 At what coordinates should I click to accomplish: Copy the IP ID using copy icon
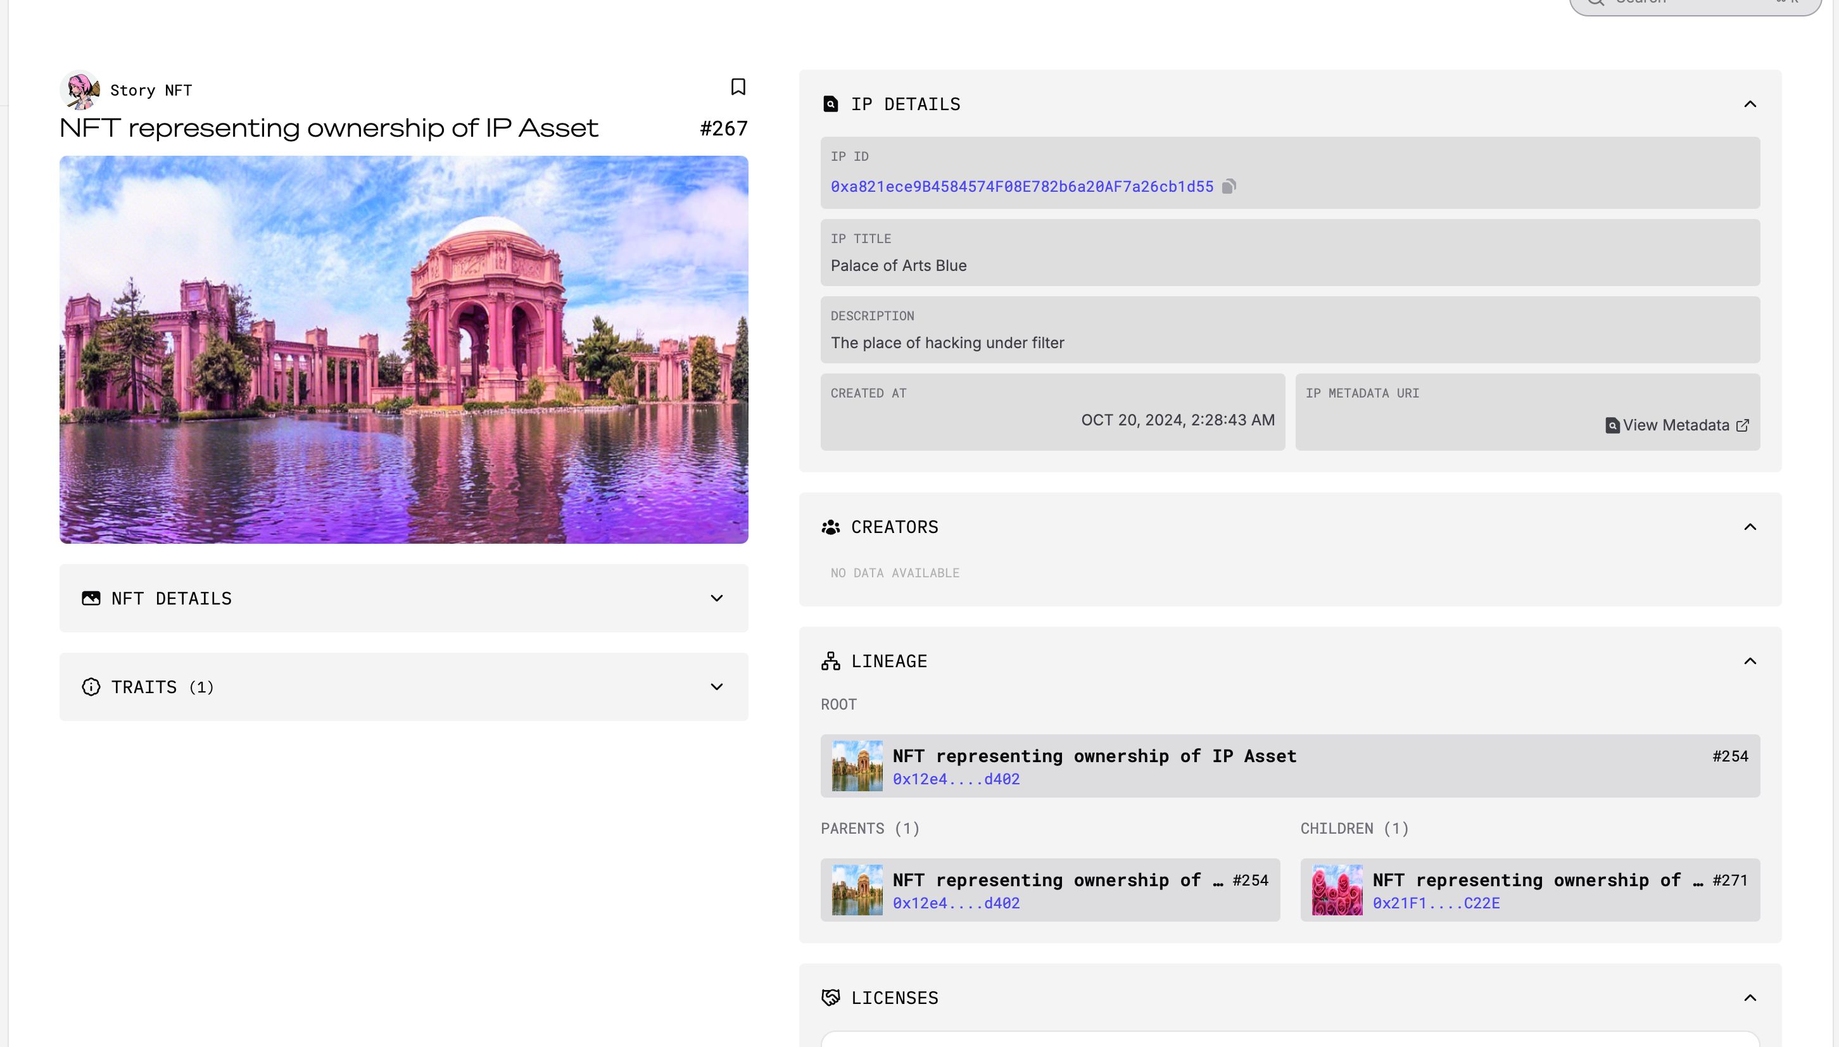pos(1229,186)
